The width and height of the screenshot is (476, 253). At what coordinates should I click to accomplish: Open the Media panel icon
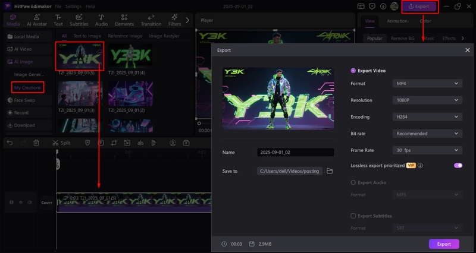[13, 20]
